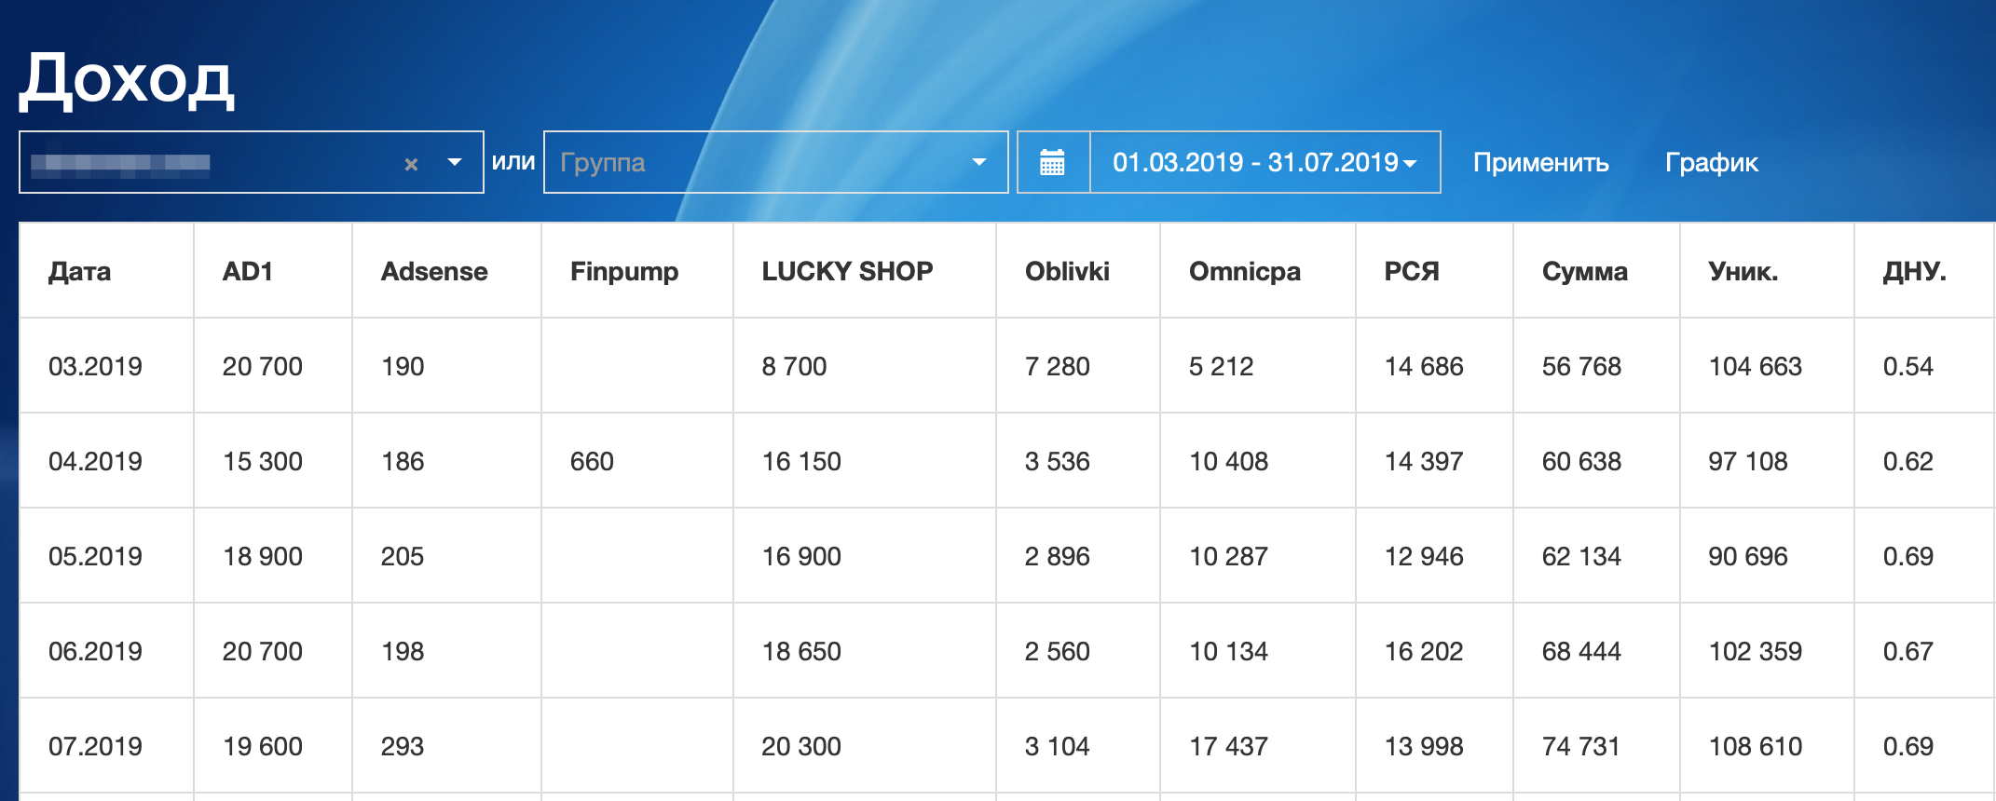Click the РСЯ column header
This screenshot has height=801, width=1996.
[x=1412, y=271]
